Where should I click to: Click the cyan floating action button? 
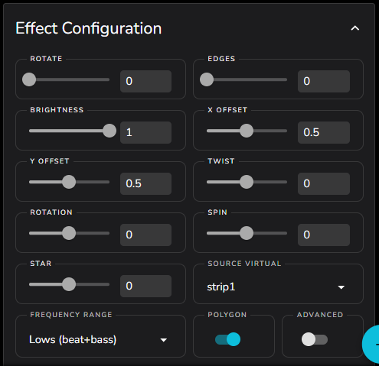pyautogui.click(x=371, y=344)
